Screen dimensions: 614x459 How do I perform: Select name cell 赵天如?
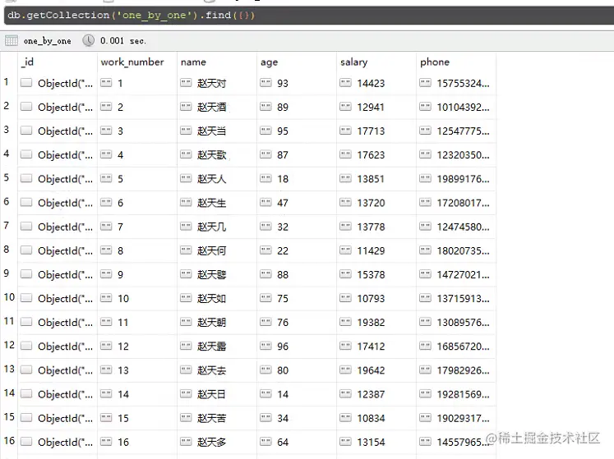(x=212, y=299)
